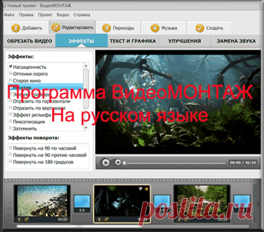Open the Видео menu
This screenshot has width=264, height=232.
[63, 15]
